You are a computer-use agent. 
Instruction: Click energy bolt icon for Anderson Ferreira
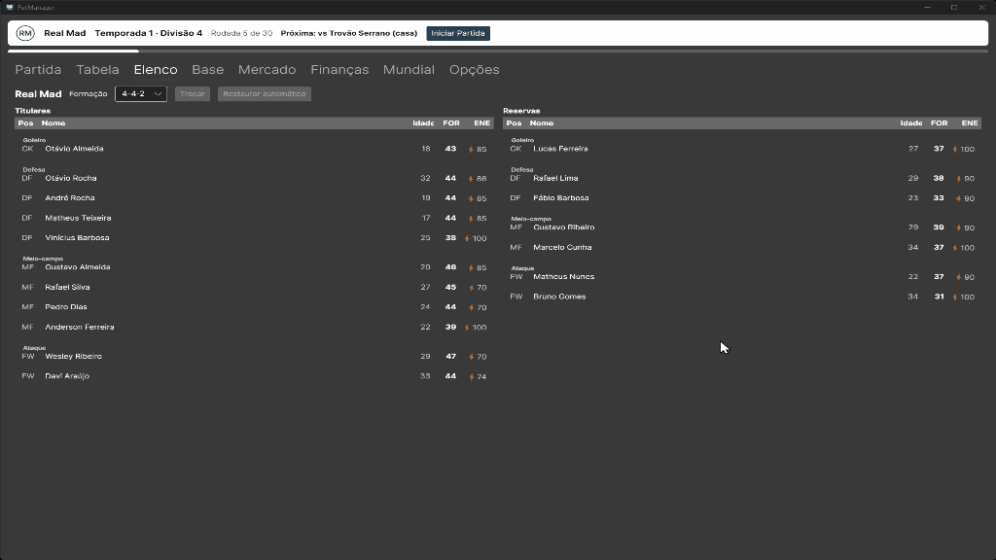(x=467, y=328)
